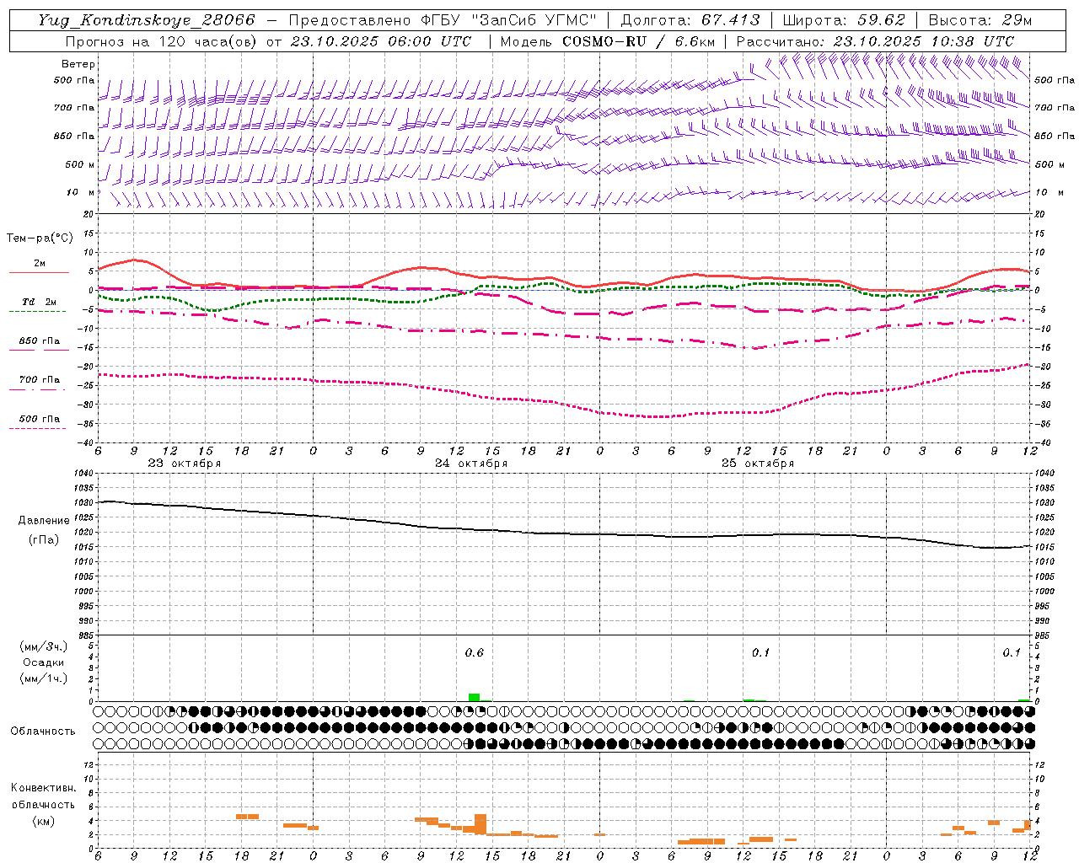This screenshot has width=1079, height=863.
Task: Click the date label 23 октября
Action: click(185, 464)
